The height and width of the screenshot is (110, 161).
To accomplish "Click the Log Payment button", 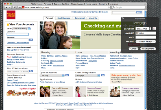I will [x=148, y=49].
